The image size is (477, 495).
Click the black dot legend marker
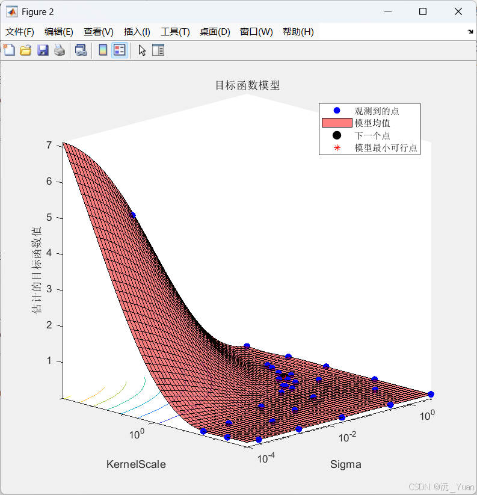[337, 135]
